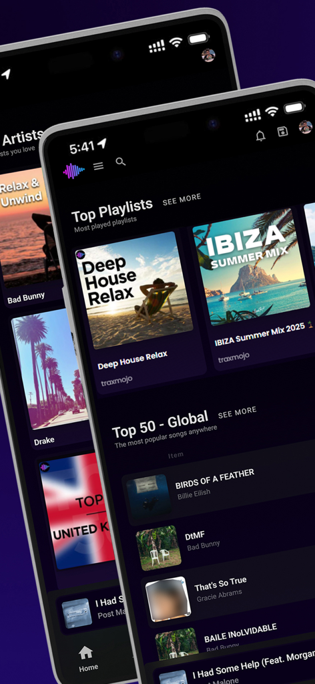Tap Billie Eilish artist name
Viewport: 315px width, 684px height.
(x=194, y=495)
